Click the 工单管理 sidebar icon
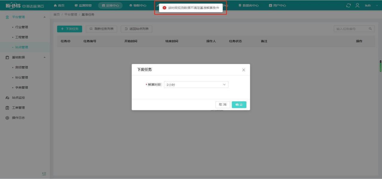The height and width of the screenshot is (179, 382). [x=7, y=108]
